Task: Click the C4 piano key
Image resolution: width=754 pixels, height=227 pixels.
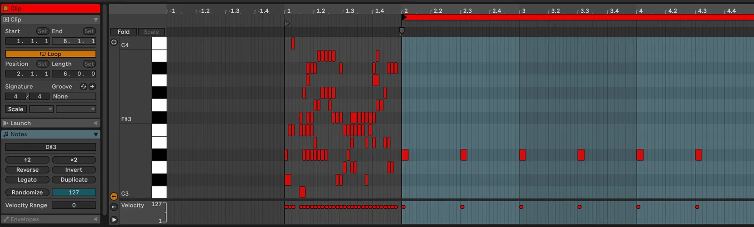Action: pyautogui.click(x=159, y=44)
